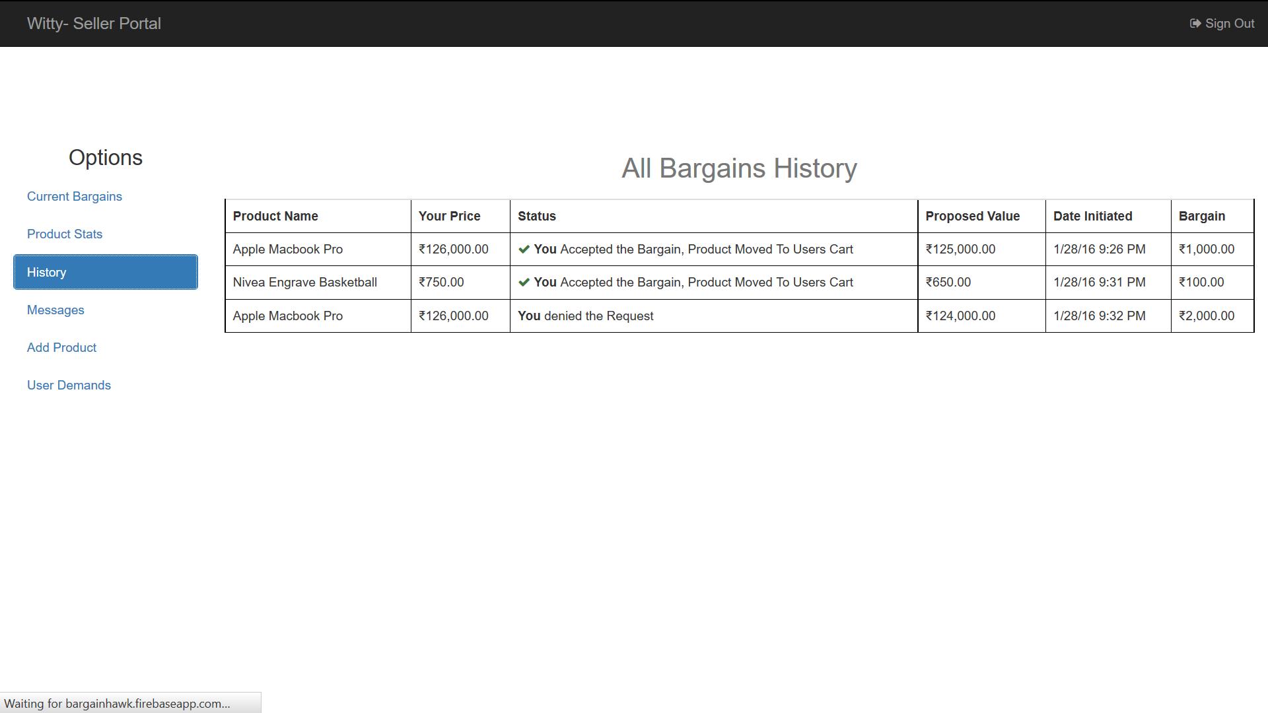This screenshot has height=713, width=1268.
Task: Click green checkmark in Apple Macbook Pro row
Action: 524,250
